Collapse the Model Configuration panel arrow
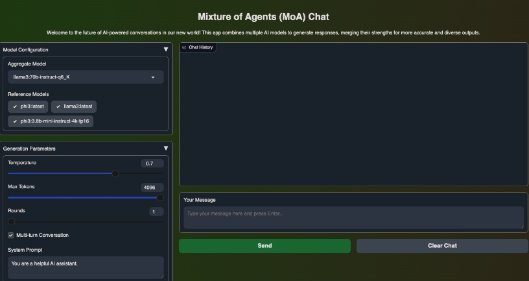The image size is (529, 281). click(x=166, y=49)
